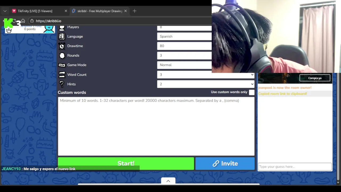Click the Players setting icon
The image size is (341, 192).
62,28
